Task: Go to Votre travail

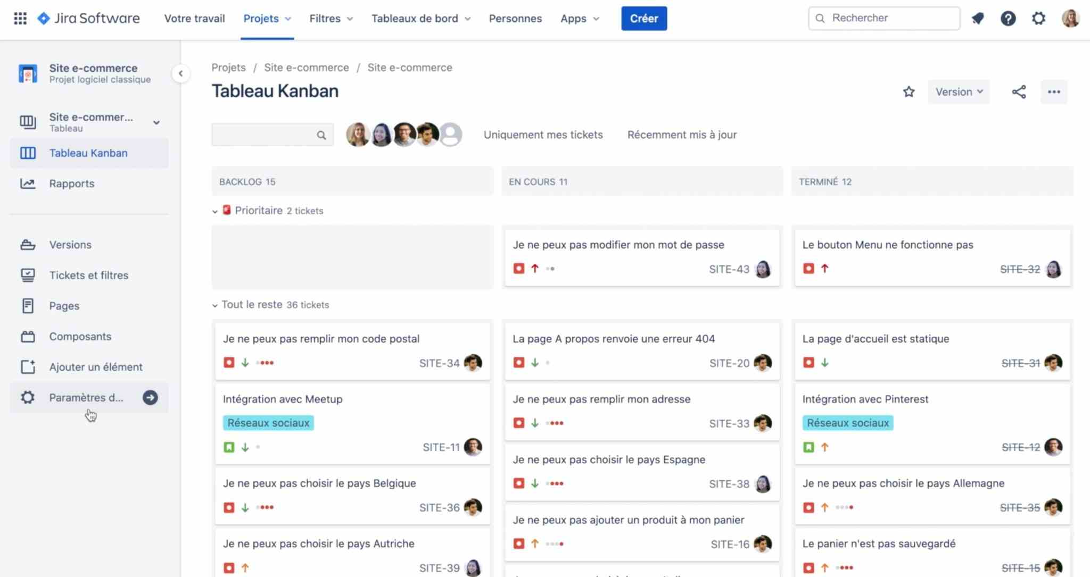Action: click(194, 19)
